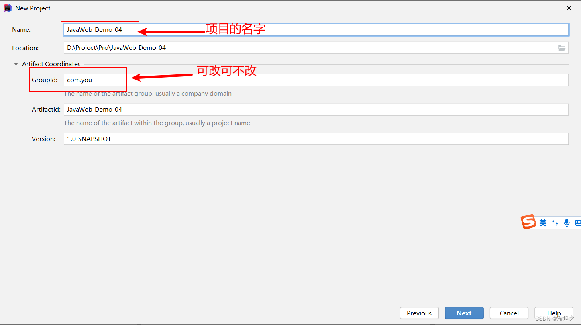Click the 'ArtifactId:' label
Image resolution: width=581 pixels, height=325 pixels.
coord(46,110)
